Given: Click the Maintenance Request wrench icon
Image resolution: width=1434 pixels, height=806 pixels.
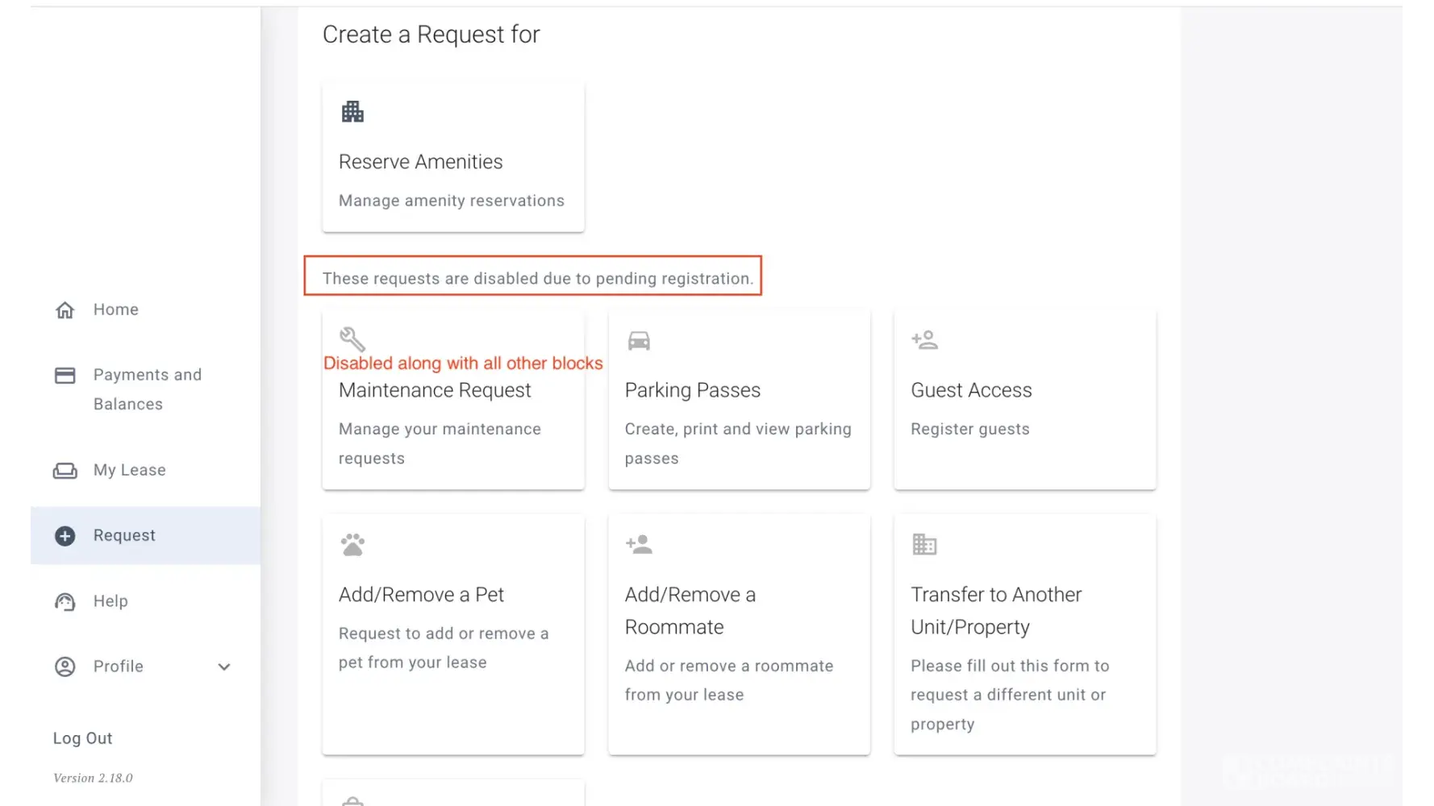Looking at the screenshot, I should click(352, 339).
